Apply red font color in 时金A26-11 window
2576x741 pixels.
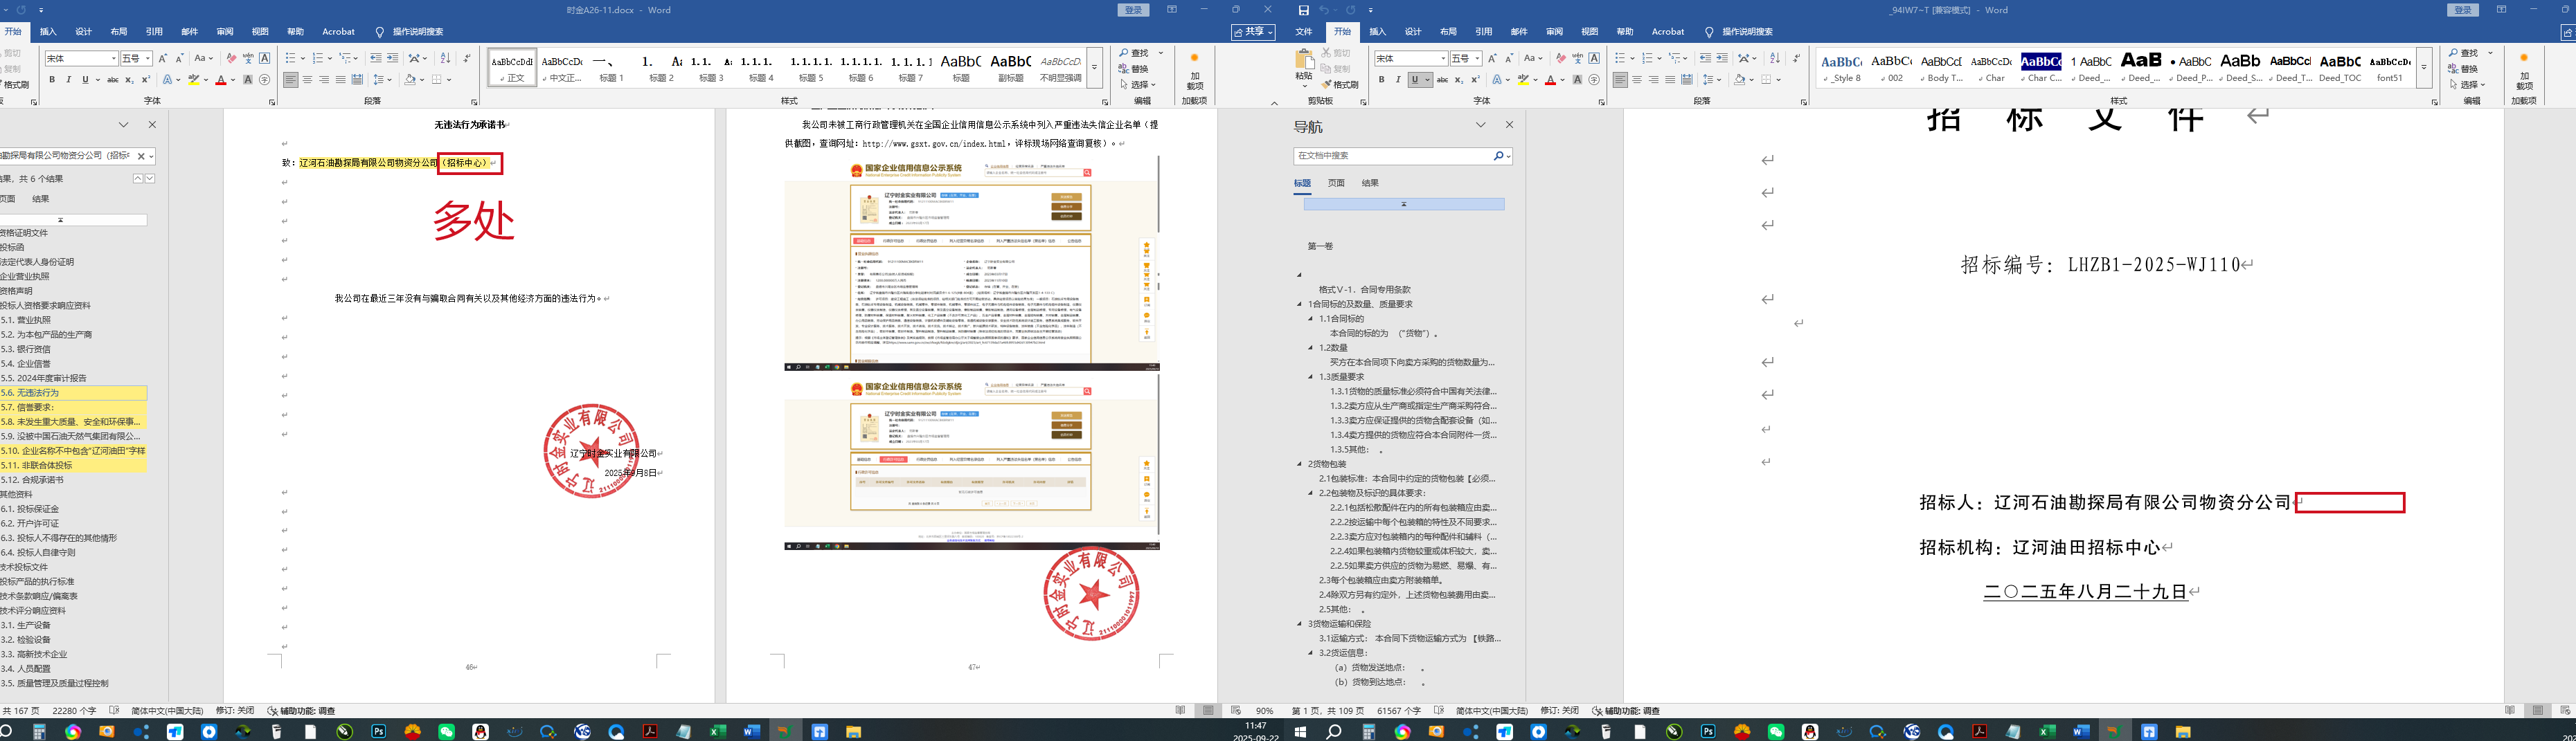(x=220, y=80)
